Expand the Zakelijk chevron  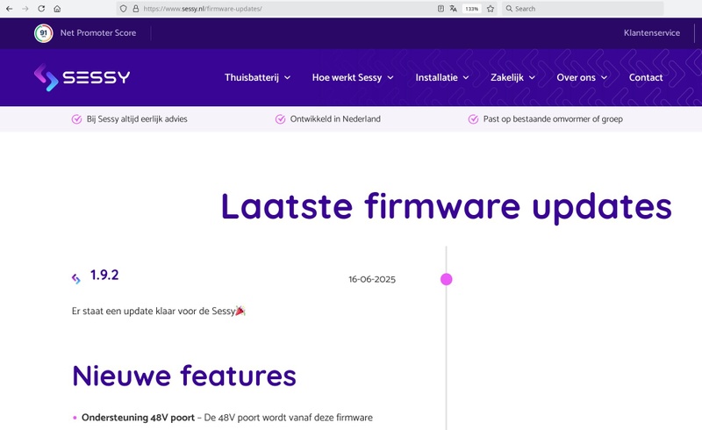(x=532, y=78)
